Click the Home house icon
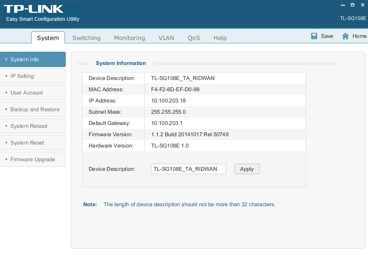The height and width of the screenshot is (255, 368). [x=346, y=36]
